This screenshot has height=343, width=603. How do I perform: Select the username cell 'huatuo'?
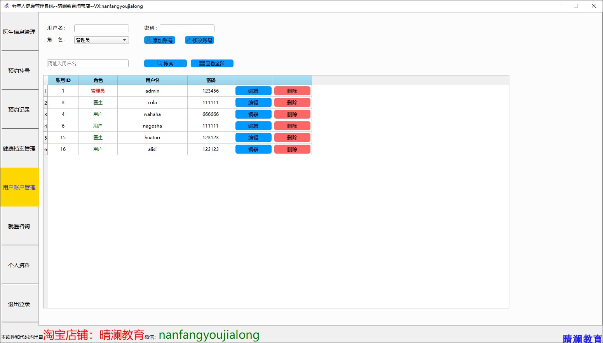[x=152, y=138]
